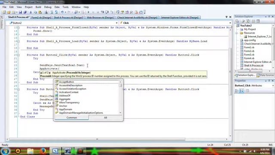The height and width of the screenshot is (155, 275).
Task: Click Show All Files in Solution Explorer
Action: coord(243,21)
